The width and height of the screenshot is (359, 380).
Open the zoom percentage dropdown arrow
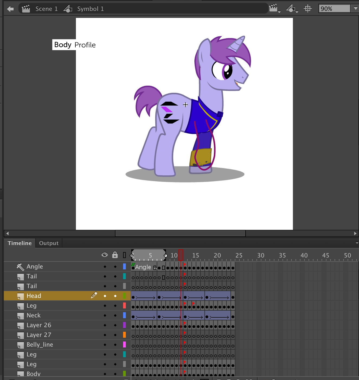point(355,8)
